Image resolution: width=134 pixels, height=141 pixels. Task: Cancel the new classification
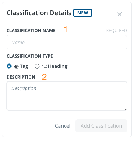pos(62,126)
